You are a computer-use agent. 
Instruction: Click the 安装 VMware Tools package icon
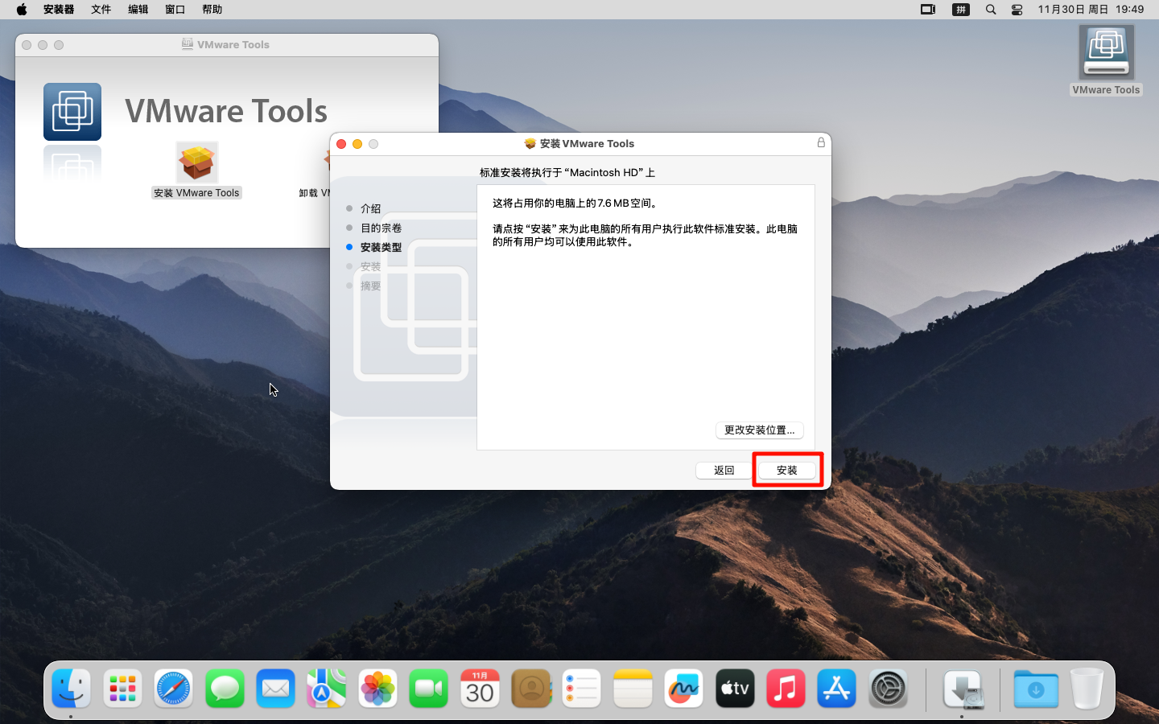click(197, 162)
